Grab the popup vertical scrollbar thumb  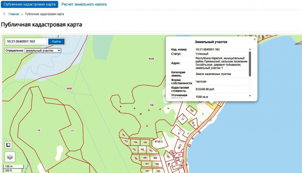point(250,63)
